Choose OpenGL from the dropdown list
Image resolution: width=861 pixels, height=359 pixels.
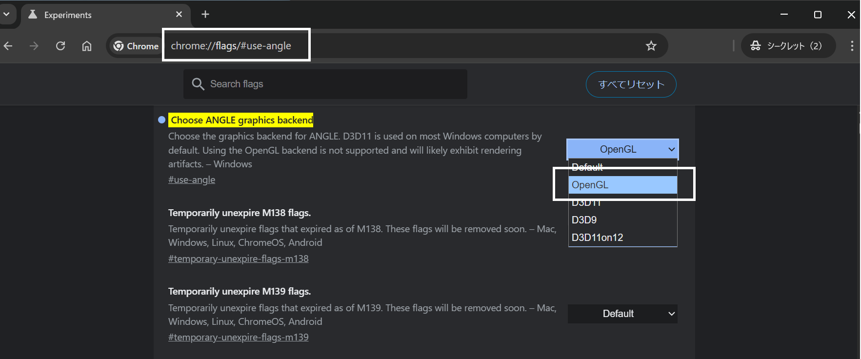(x=622, y=185)
